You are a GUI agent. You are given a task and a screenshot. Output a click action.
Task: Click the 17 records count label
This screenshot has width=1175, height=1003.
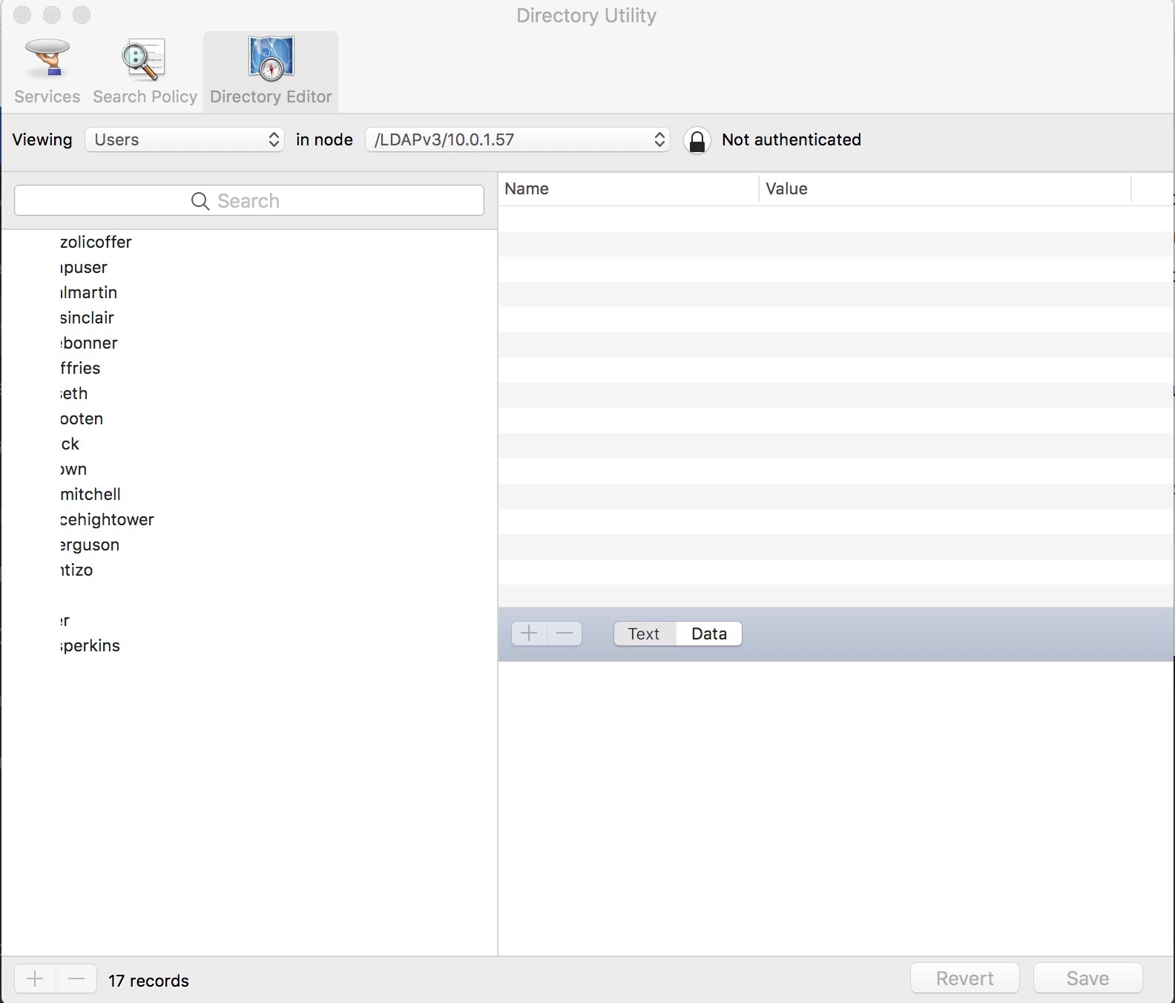coord(148,981)
